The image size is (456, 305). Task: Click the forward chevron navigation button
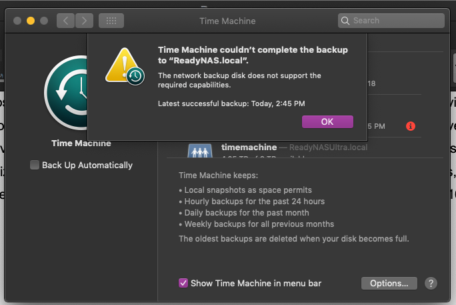tap(84, 21)
